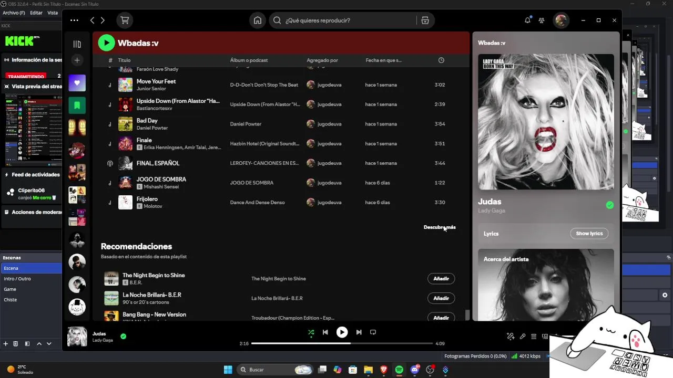The width and height of the screenshot is (673, 378).
Task: Add La Noche Brillará- B.E.R
Action: pos(441,298)
